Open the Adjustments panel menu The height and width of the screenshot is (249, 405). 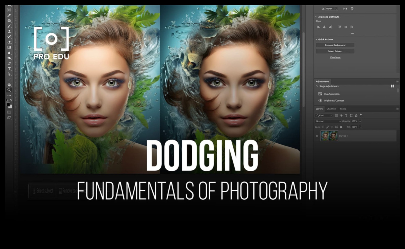click(397, 81)
